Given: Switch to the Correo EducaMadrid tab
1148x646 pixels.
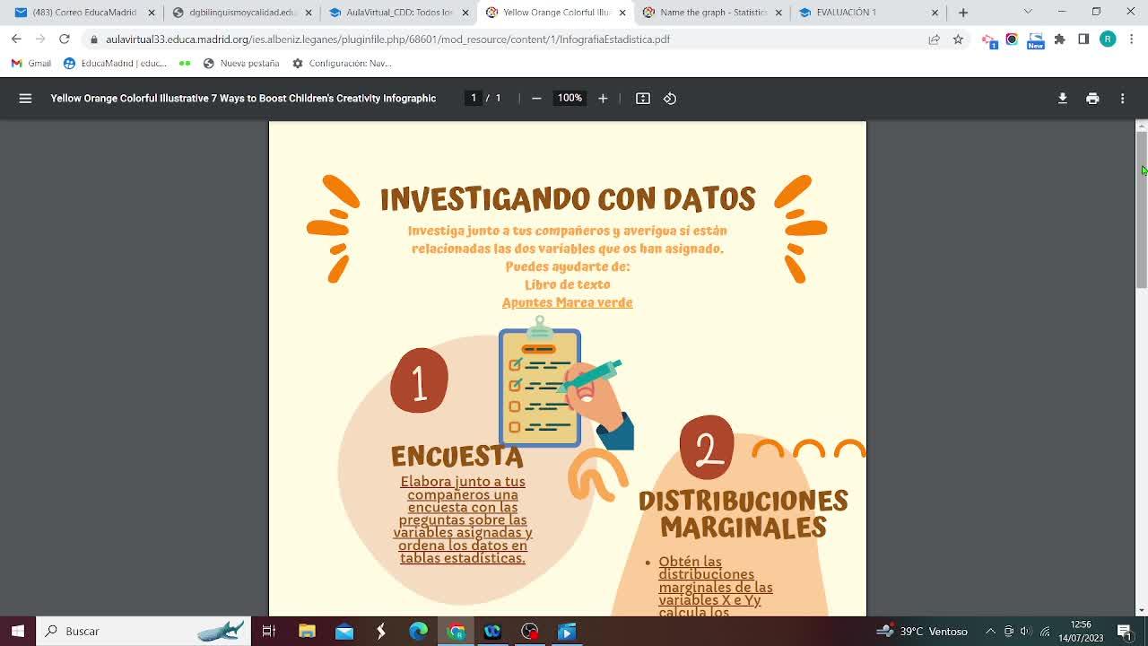Looking at the screenshot, I should 84,13.
